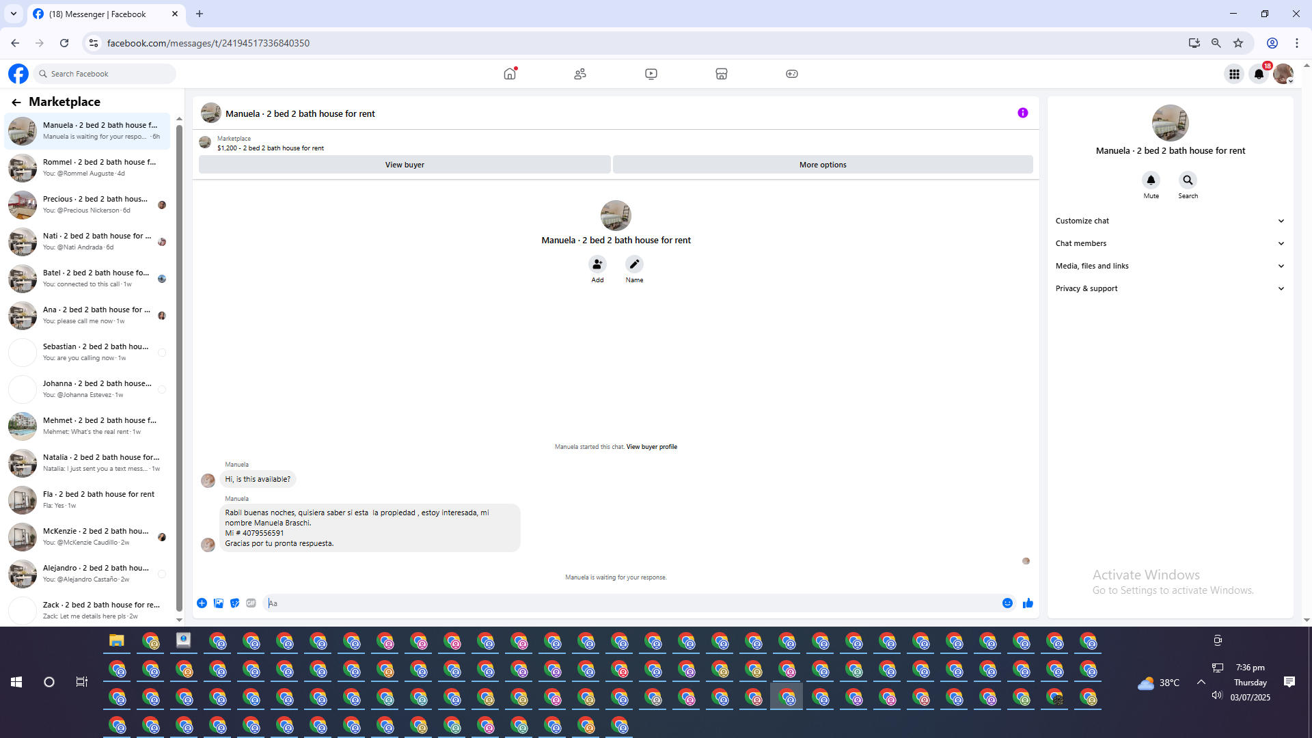Open Facebook notifications bell

(x=1259, y=74)
